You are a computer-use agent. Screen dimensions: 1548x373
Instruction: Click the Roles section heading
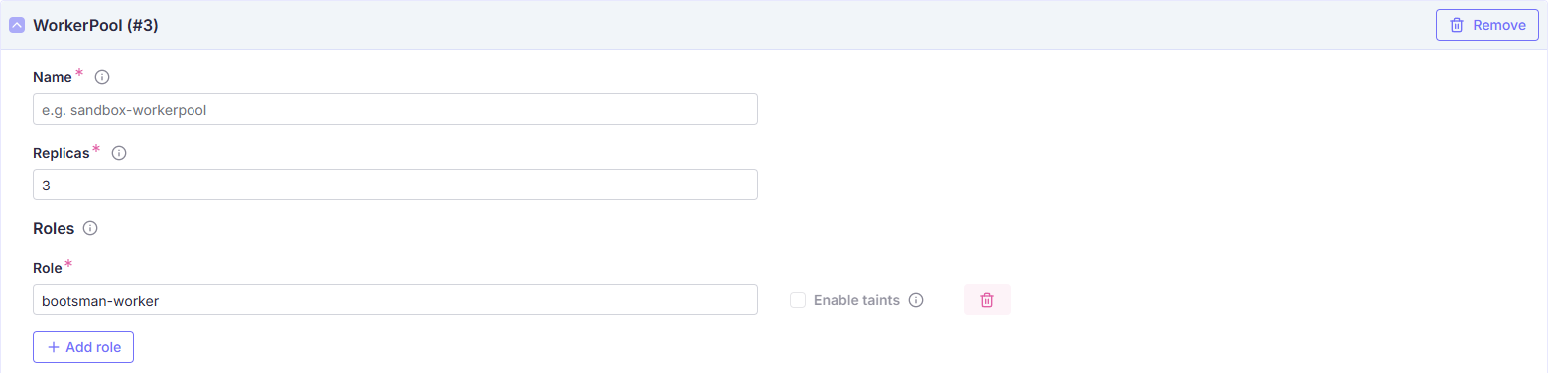coord(54,228)
